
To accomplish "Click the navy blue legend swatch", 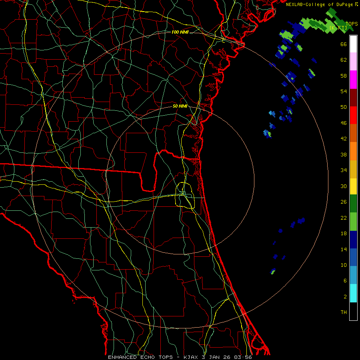I will coord(353,240).
